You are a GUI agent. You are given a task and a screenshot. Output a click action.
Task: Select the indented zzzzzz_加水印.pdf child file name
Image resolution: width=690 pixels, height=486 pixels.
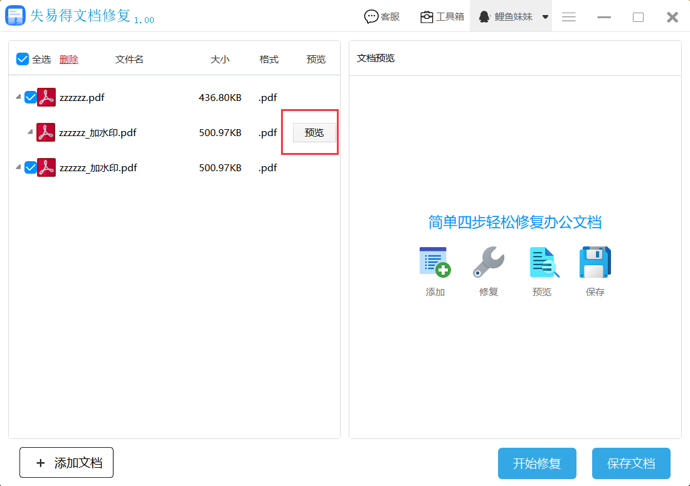tap(98, 132)
